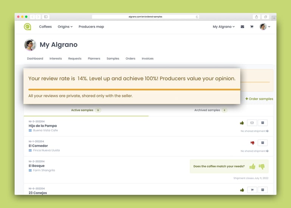Switch to the Samples tab

pos(113,59)
